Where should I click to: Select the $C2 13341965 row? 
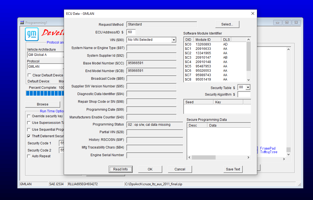[215, 53]
